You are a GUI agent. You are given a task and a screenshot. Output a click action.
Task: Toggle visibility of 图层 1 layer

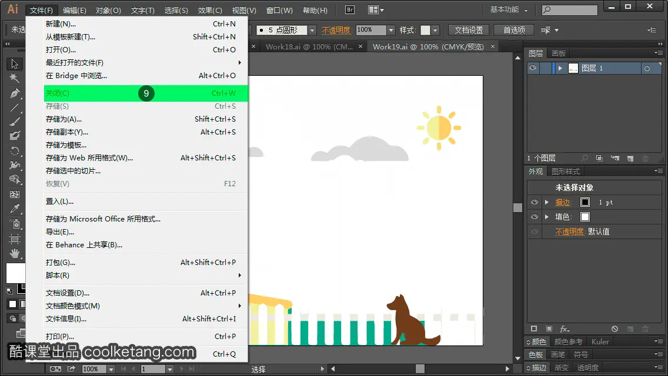533,68
